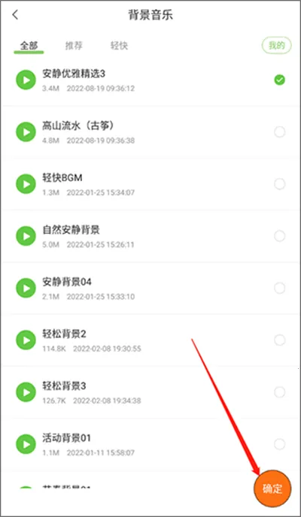Select the 轻快BGM radio button
This screenshot has height=517, width=301.
[279, 184]
